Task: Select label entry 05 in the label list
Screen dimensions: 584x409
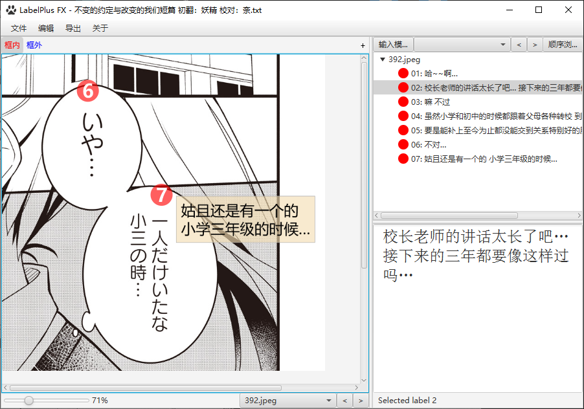Action: tap(479, 130)
